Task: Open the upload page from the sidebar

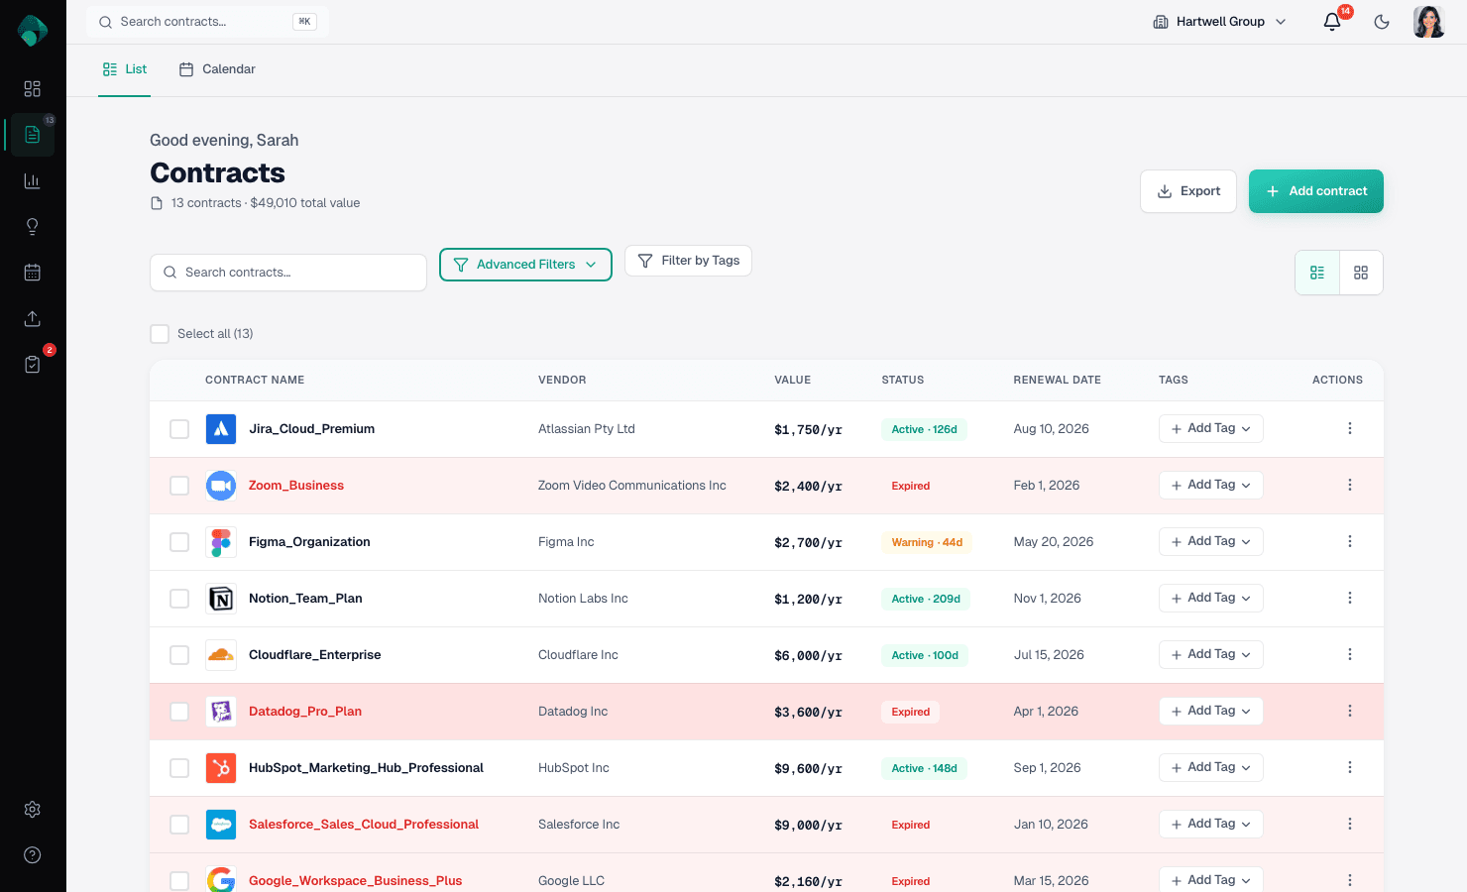Action: 32,318
